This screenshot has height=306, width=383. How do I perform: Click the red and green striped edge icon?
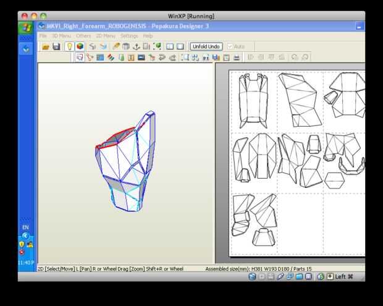(111, 57)
